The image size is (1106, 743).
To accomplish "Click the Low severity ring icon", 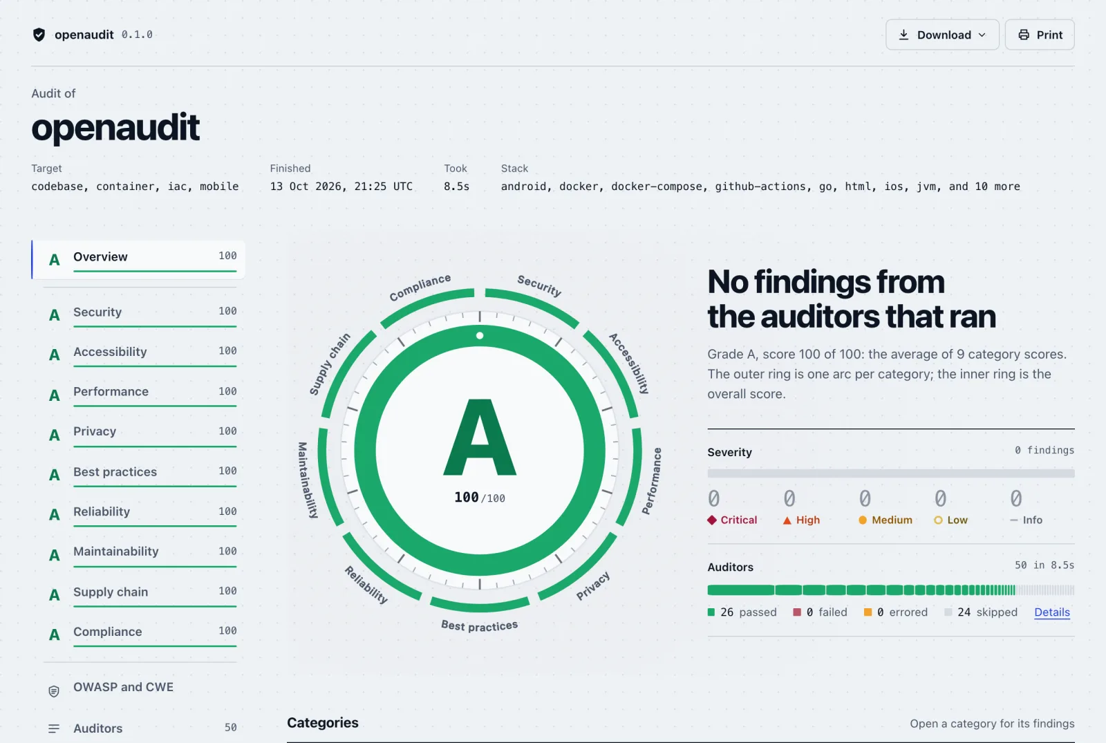I will [x=938, y=520].
